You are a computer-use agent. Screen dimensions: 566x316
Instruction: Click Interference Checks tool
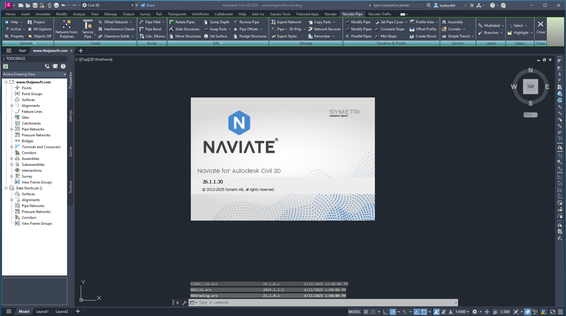(x=116, y=29)
